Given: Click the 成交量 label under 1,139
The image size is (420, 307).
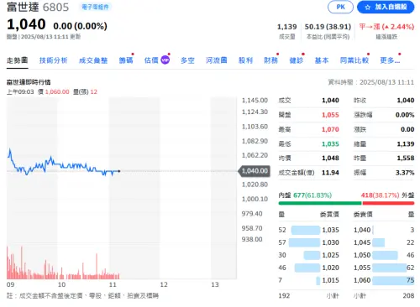Looking at the screenshot, I should coord(287,37).
